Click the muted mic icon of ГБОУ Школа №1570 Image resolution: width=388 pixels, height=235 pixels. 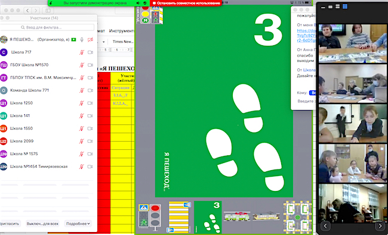tap(82, 65)
